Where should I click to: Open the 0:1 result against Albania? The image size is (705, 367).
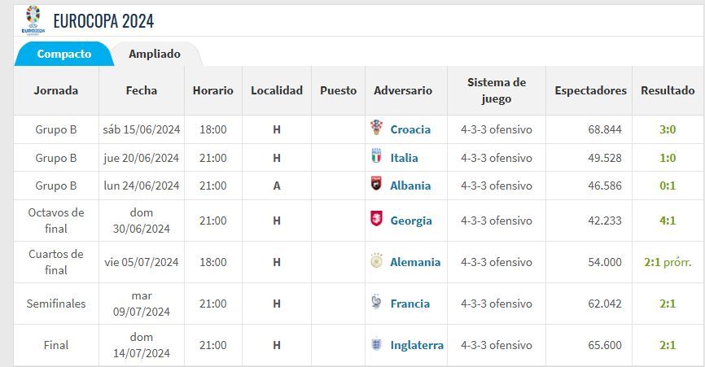(x=668, y=186)
